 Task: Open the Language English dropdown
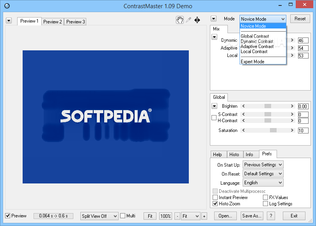[263, 183]
